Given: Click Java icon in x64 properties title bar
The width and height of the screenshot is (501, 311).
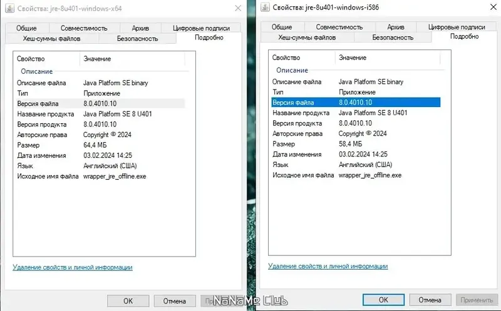Looking at the screenshot, I should [10, 8].
